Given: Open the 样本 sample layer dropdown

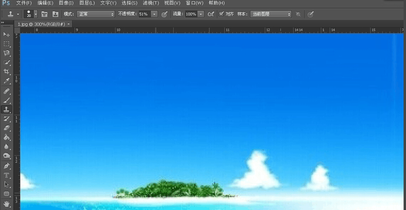Looking at the screenshot, I should tap(271, 14).
